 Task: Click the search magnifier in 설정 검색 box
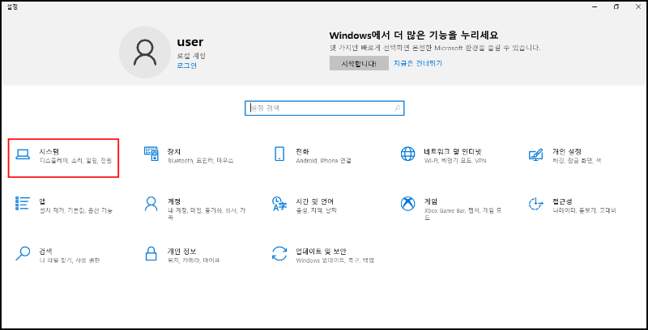(x=397, y=108)
